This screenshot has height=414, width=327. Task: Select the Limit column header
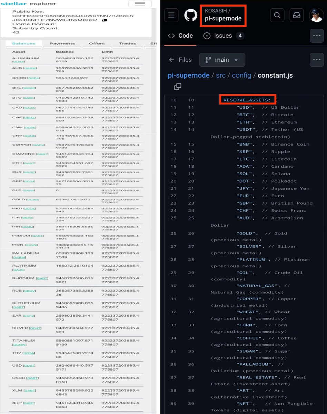click(107, 52)
